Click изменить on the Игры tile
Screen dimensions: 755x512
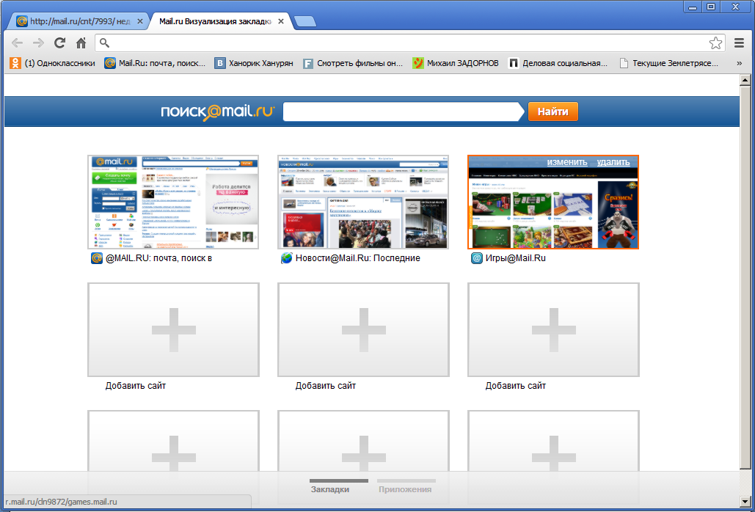[x=566, y=162]
